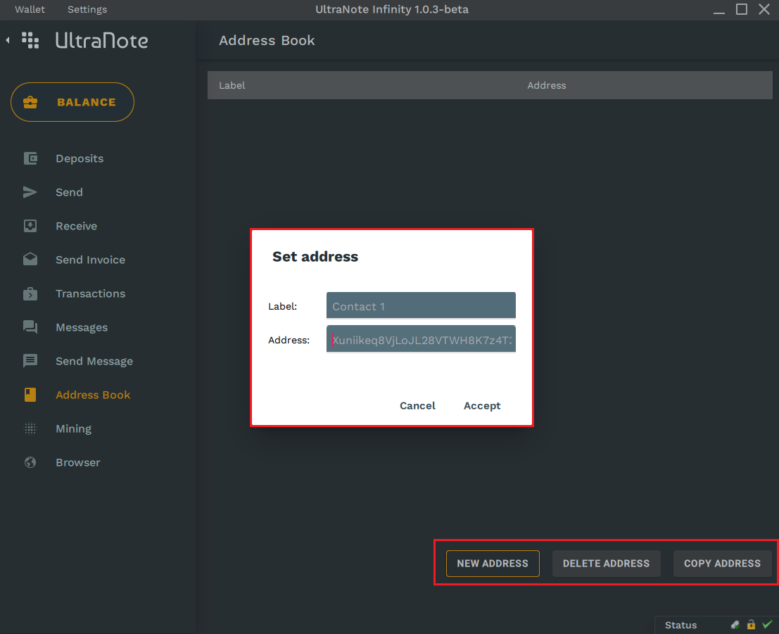Viewport: 779px width, 634px height.
Task: Open the Balance overview button
Action: pyautogui.click(x=72, y=102)
